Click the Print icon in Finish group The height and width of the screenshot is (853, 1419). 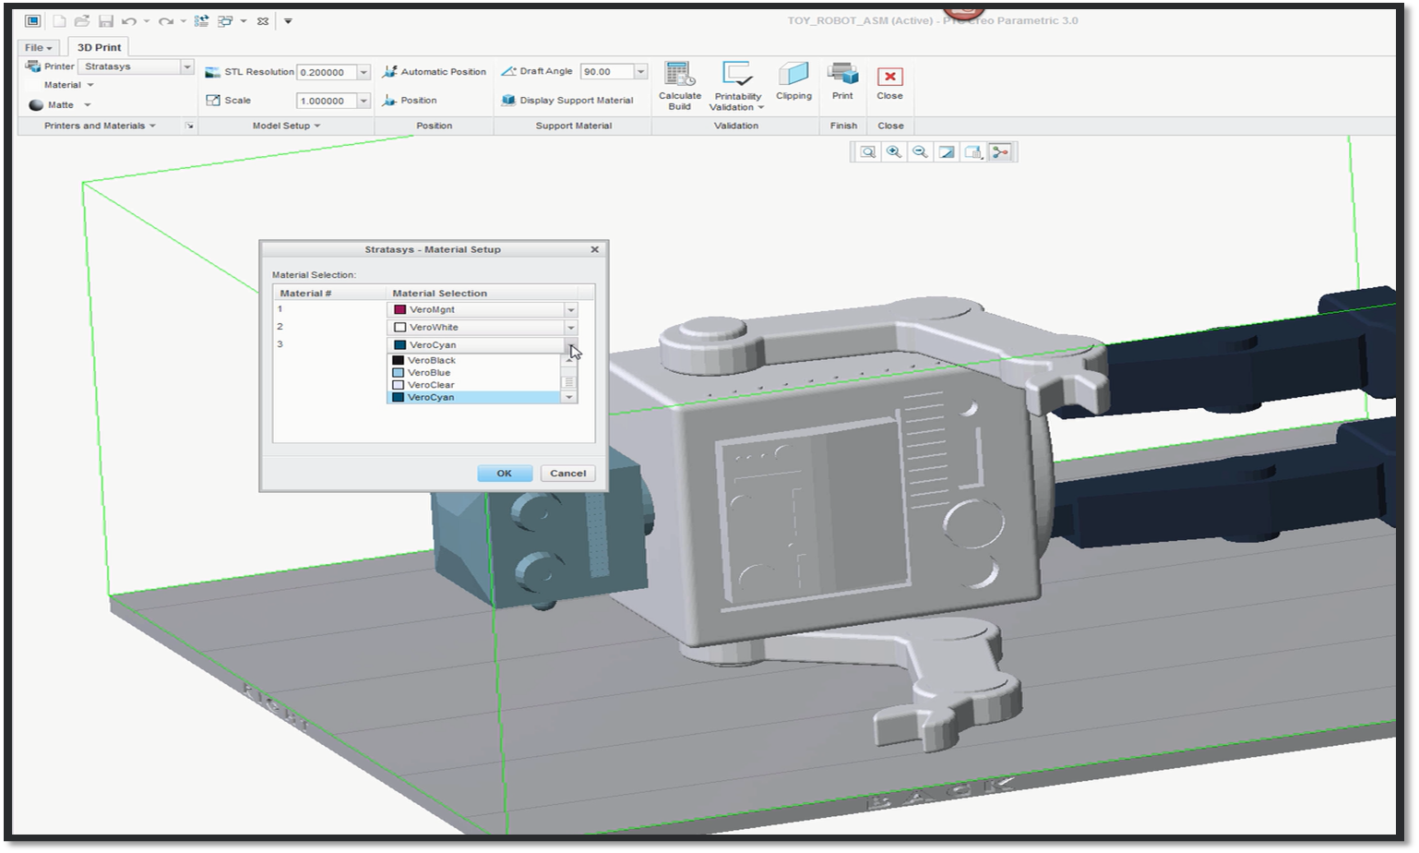(x=842, y=75)
